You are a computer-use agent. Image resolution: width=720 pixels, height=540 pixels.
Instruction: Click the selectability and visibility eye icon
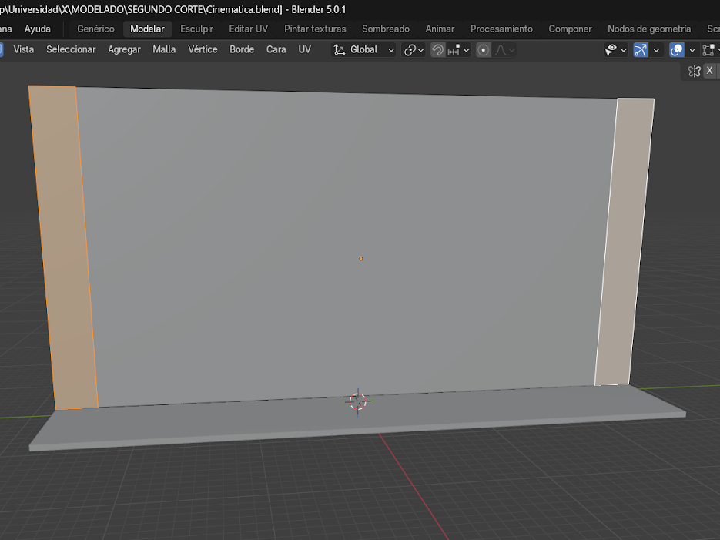[x=611, y=50]
